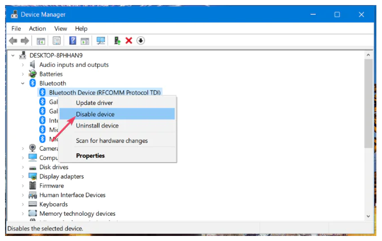Click Scan for hardware changes monitor icon
Screen dimensions: 382x241
(101, 40)
